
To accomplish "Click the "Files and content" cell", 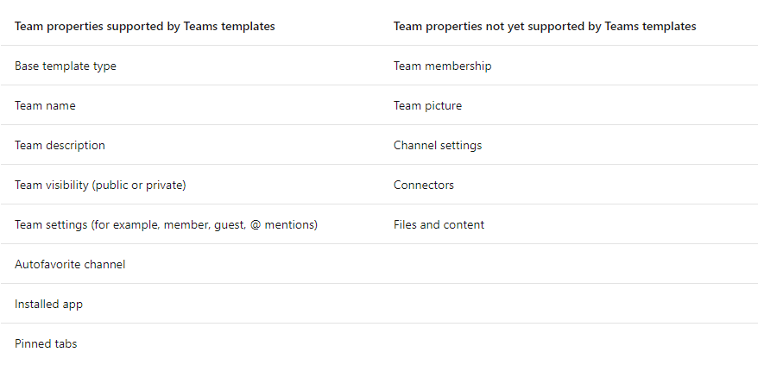I will tap(439, 225).
